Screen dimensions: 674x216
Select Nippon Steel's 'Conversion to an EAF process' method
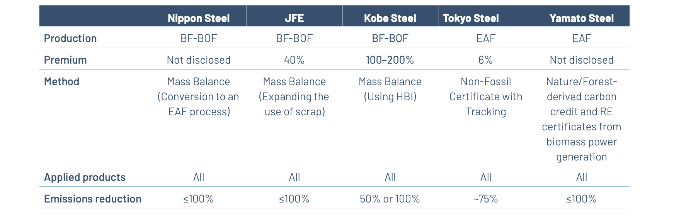[x=199, y=96]
